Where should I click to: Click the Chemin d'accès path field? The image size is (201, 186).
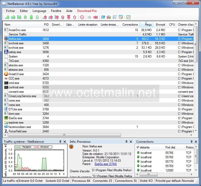112,170
